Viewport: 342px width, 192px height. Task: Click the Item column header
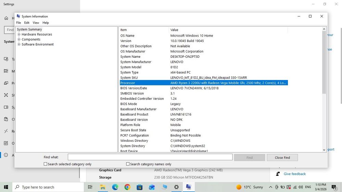tap(144, 30)
